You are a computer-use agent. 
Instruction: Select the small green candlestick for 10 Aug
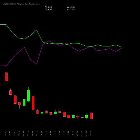[x=42, y=113]
